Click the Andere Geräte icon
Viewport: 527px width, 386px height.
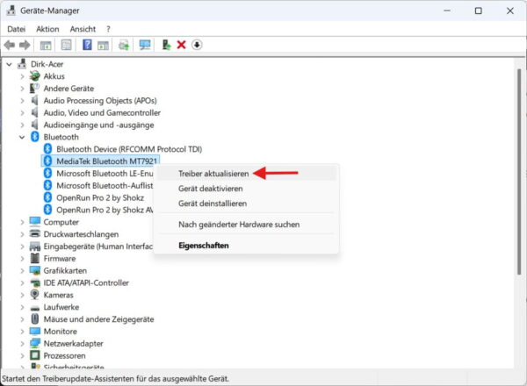[34, 89]
